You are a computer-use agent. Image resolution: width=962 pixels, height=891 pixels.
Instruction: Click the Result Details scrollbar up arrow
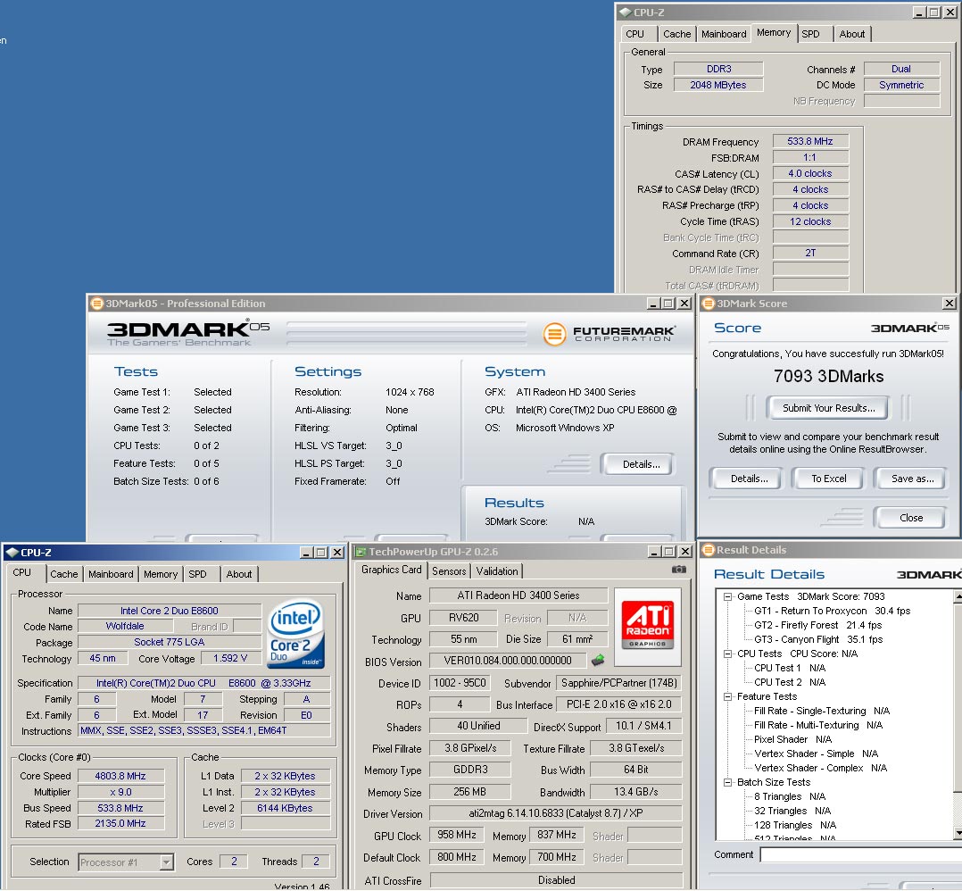click(x=958, y=595)
